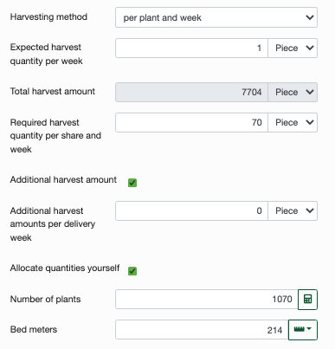Open the Total harvest amount unit dropdown
Image resolution: width=335 pixels, height=349 pixels.
click(293, 92)
